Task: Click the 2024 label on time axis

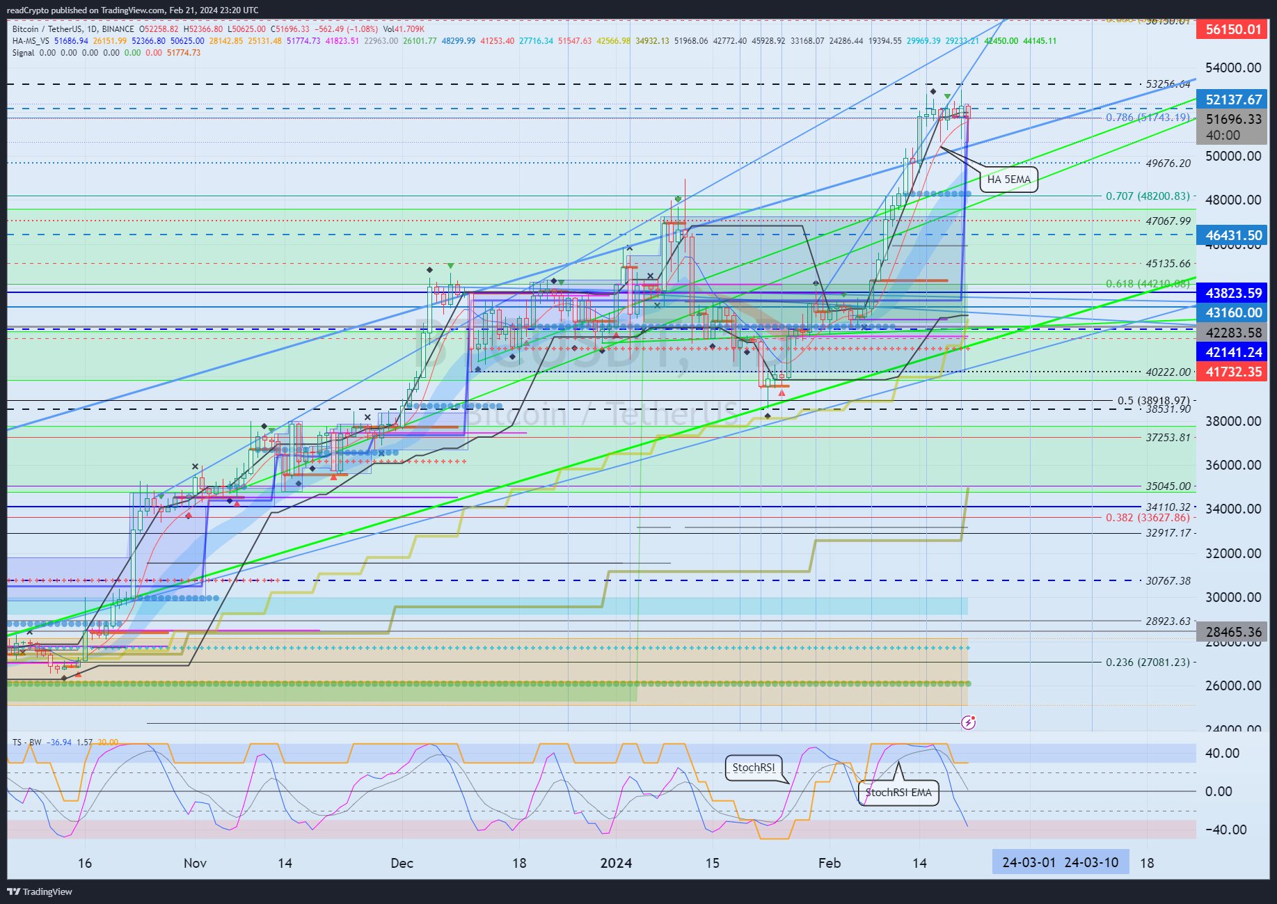Action: point(616,863)
